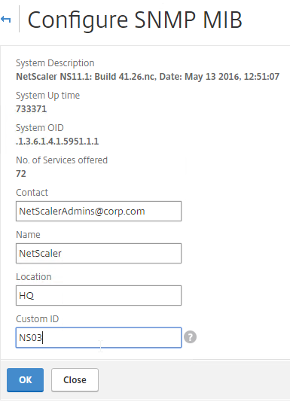The image size is (290, 402).
Task: Confirm changes with the OK button
Action: (x=25, y=380)
